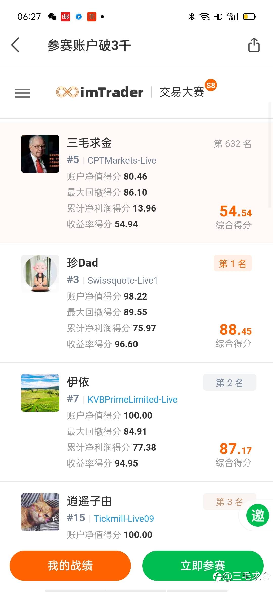This screenshot has height=592, width=273.
Task: Open the KVBPrimeLimited-Live account link
Action: pos(132,399)
